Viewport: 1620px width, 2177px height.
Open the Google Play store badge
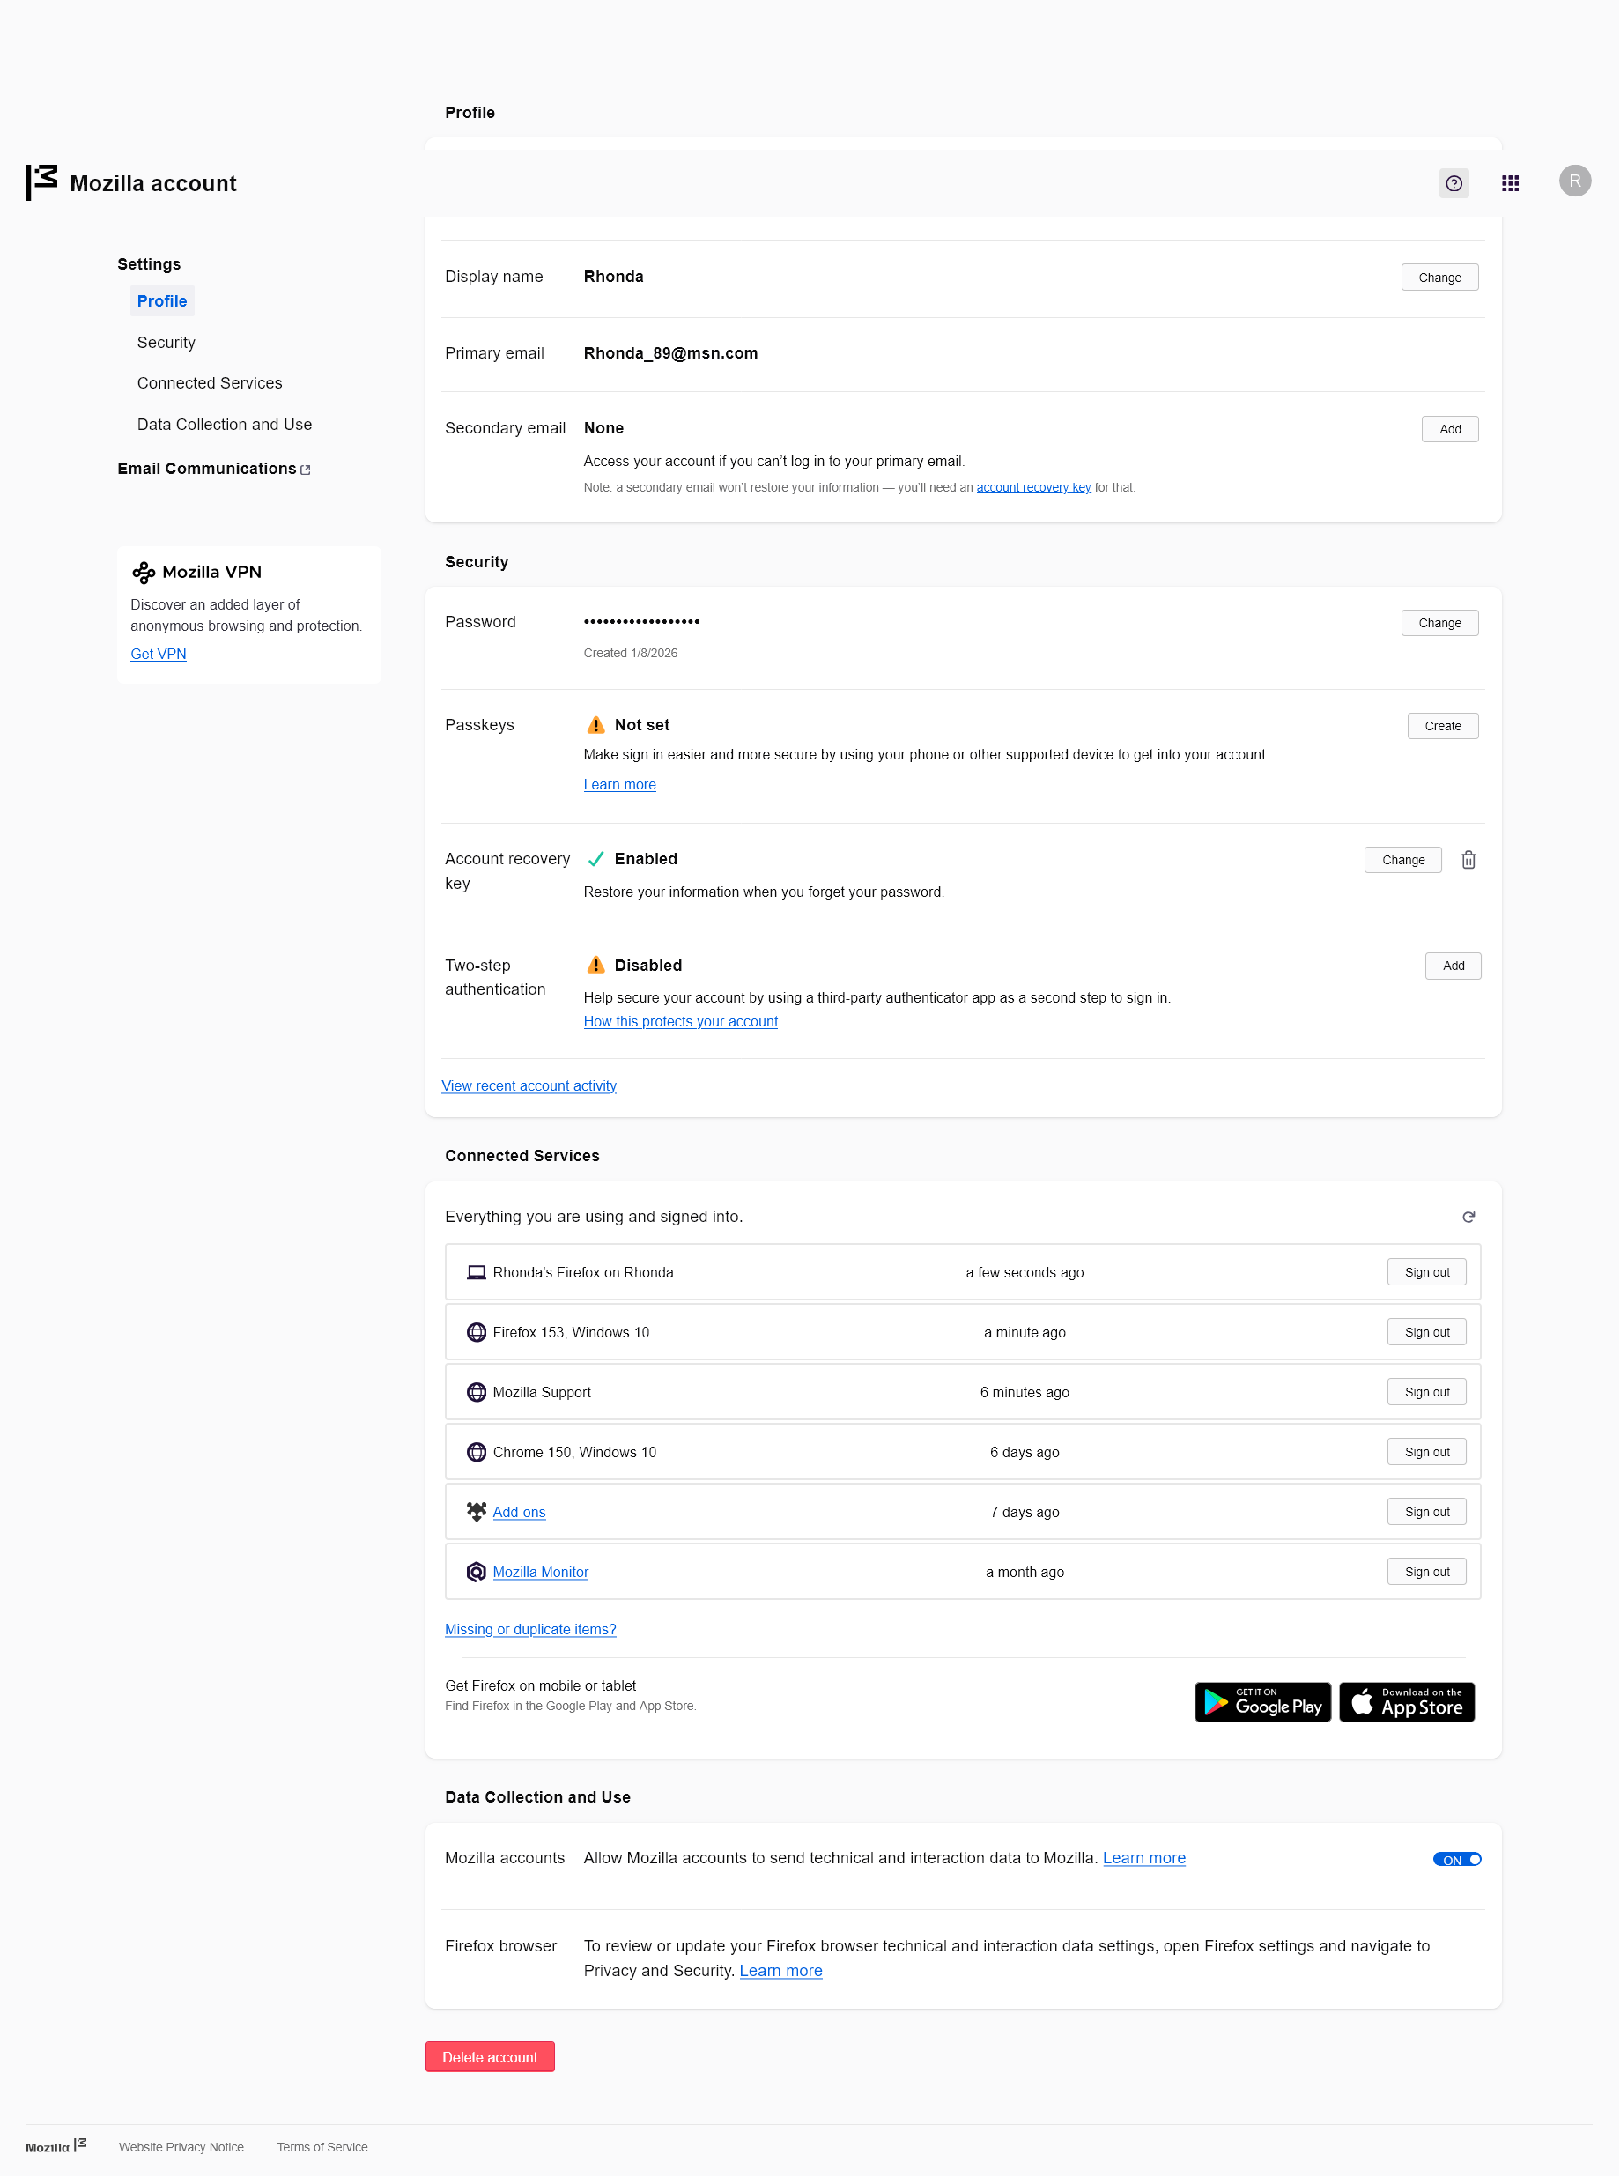[1262, 1702]
